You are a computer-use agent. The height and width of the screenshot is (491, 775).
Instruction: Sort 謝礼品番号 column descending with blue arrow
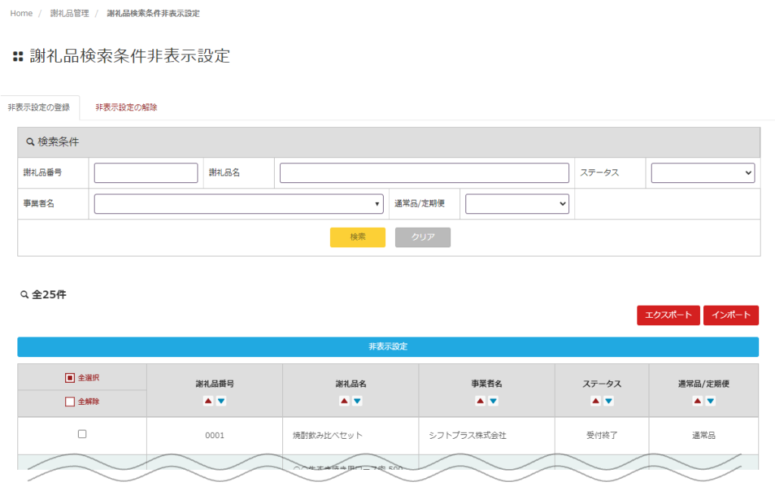[221, 401]
